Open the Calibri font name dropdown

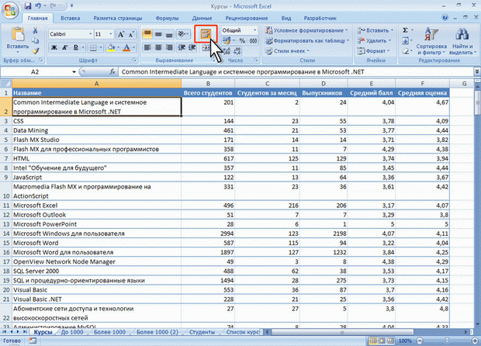90,34
